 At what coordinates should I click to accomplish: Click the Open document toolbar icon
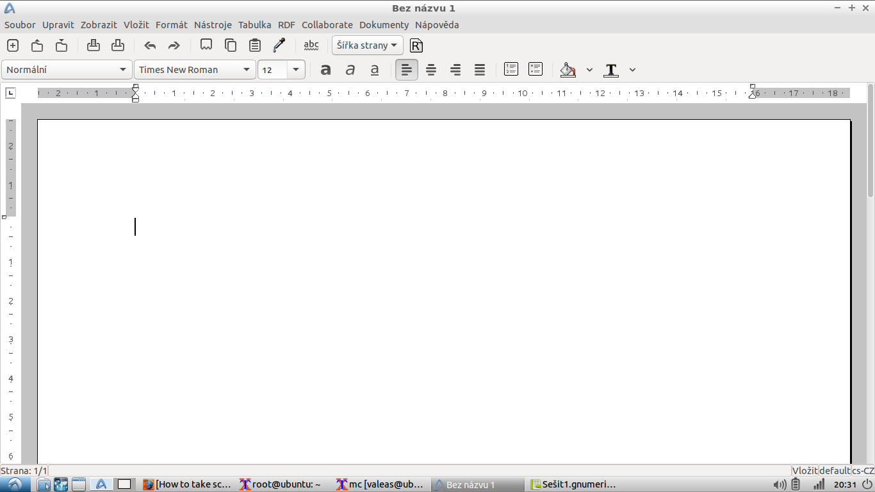click(37, 45)
